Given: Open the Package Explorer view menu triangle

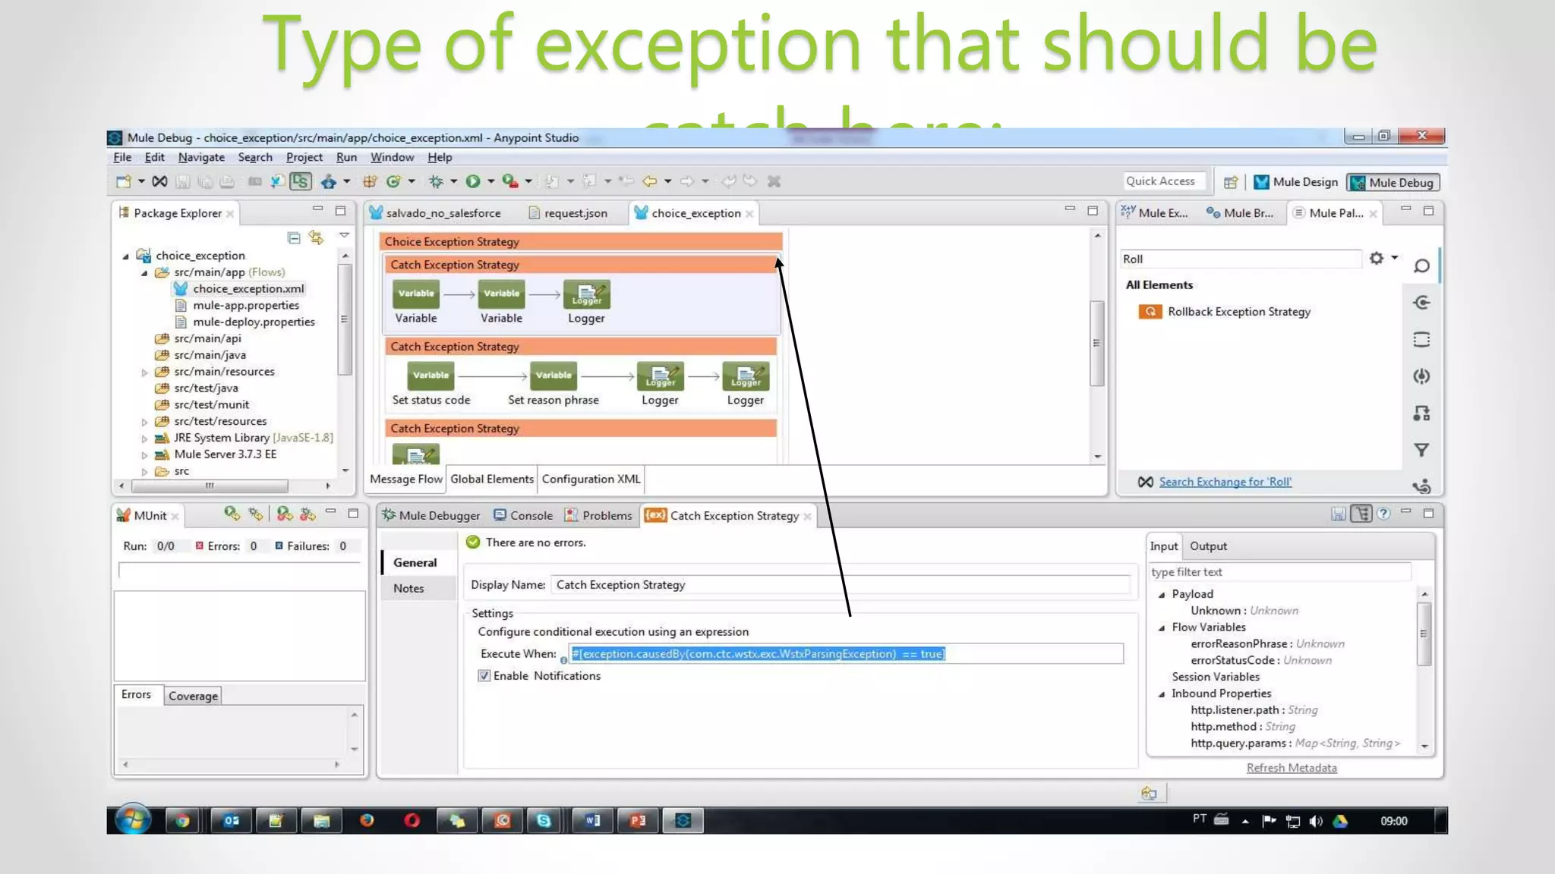Looking at the screenshot, I should click(344, 235).
